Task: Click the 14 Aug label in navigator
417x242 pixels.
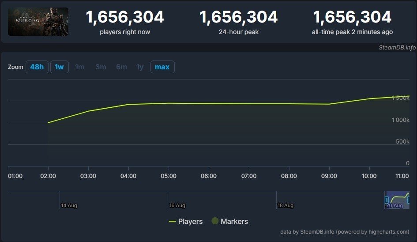Action: point(69,205)
